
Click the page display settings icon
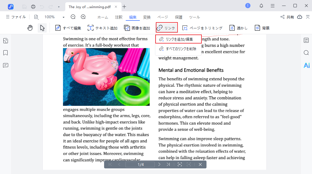point(36,17)
